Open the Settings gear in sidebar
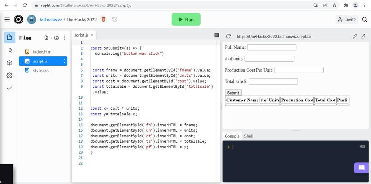Image resolution: width=371 pixels, height=184 pixels. click(x=10, y=76)
